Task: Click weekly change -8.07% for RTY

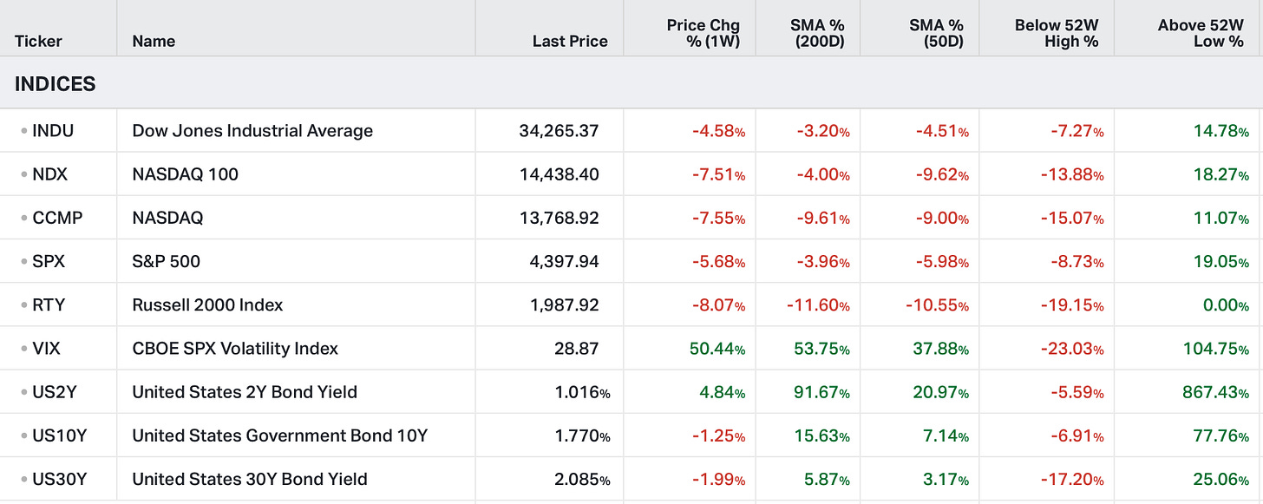Action: click(x=718, y=304)
